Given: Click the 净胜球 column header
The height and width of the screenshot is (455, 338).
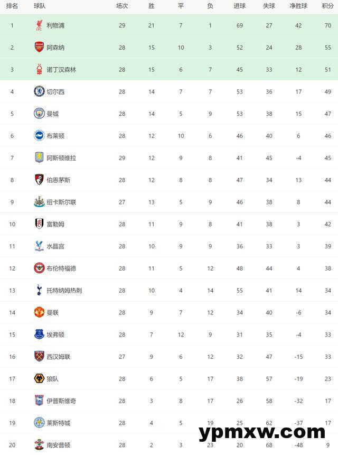Looking at the screenshot, I should click(x=298, y=6).
